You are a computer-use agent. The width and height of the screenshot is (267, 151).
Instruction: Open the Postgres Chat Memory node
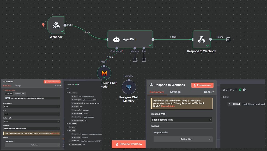(129, 87)
